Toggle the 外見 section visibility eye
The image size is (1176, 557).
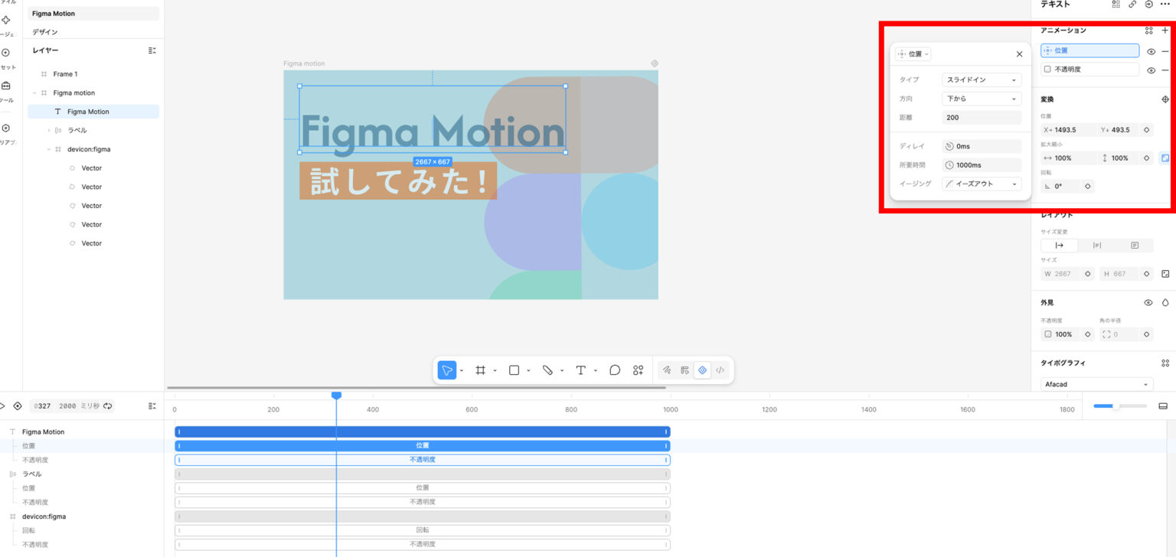click(x=1148, y=302)
